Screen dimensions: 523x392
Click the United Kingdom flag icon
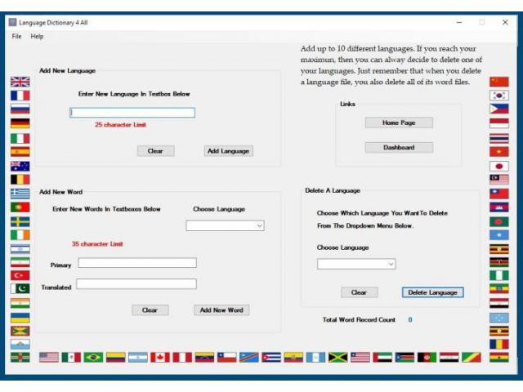(20, 82)
